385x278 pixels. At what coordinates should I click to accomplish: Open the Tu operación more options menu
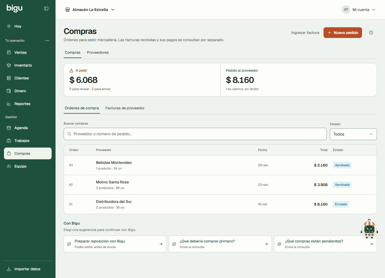[47, 41]
